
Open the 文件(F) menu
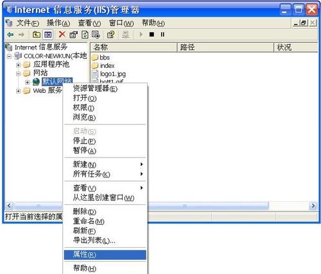point(28,23)
